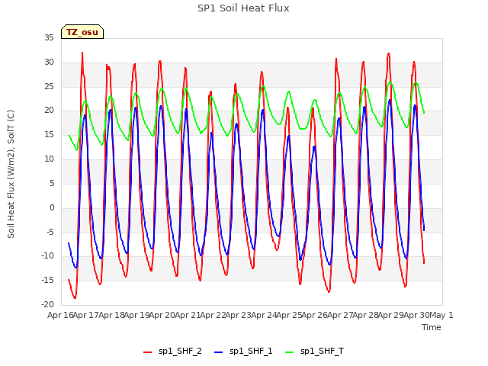This screenshot has width=488, height=366.
Task: Click the sp1_SHF_T legend entry
Action: [314, 352]
